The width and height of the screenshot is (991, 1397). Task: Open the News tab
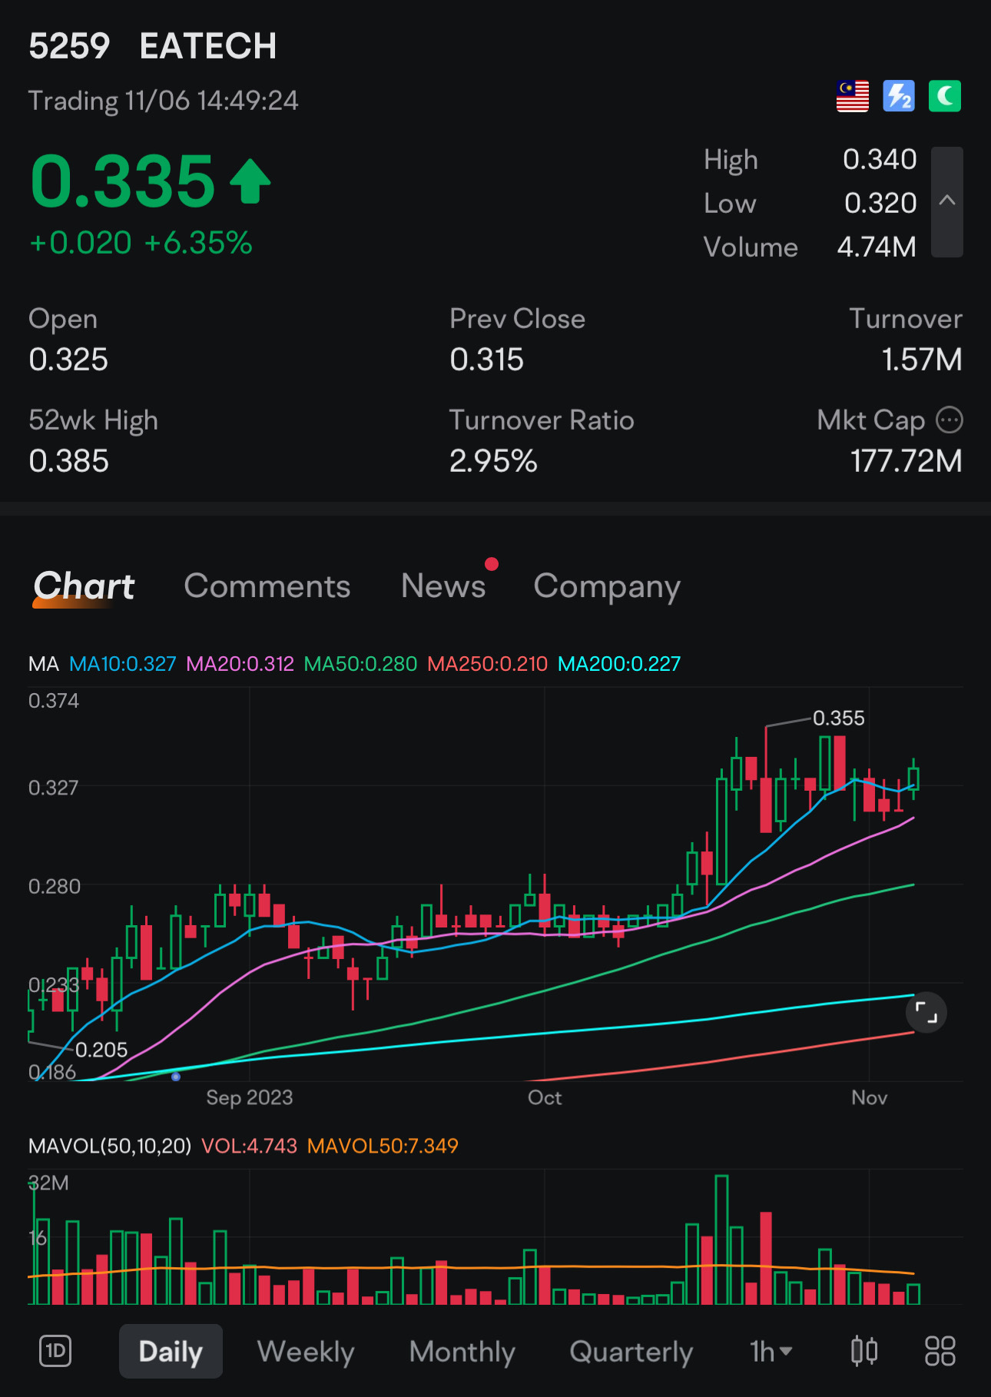pyautogui.click(x=443, y=586)
